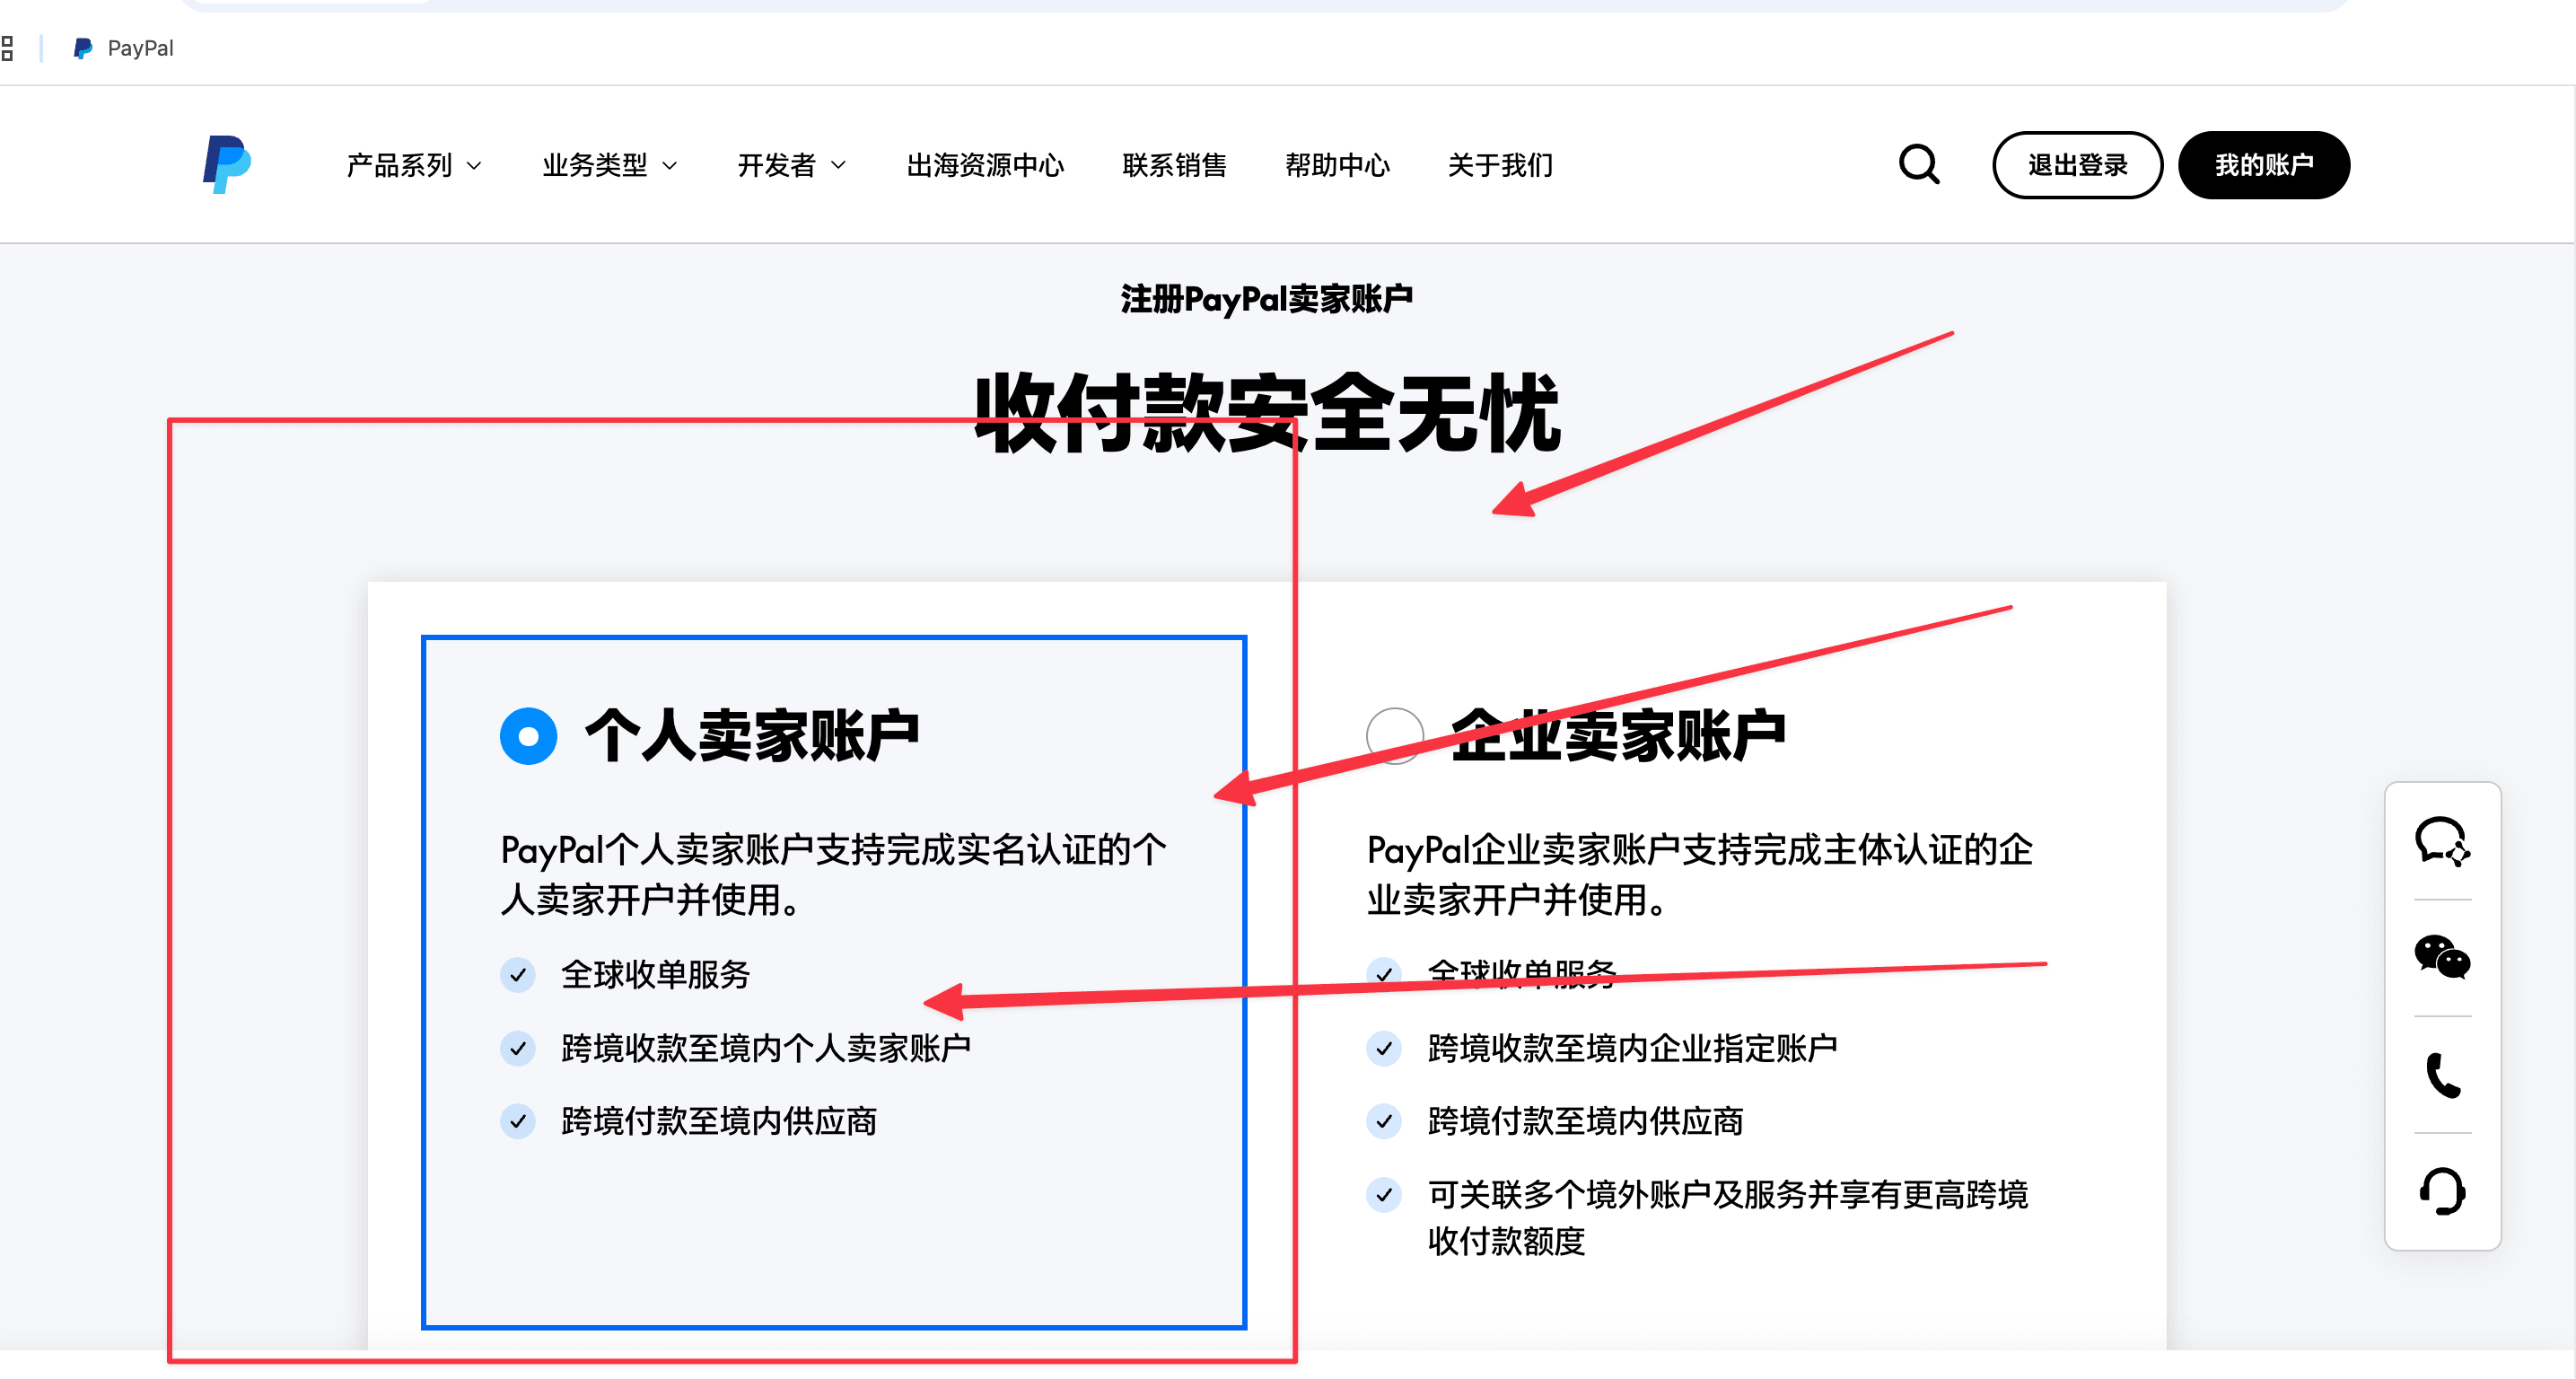Open the search magnifier icon
The width and height of the screenshot is (2576, 1379).
point(1918,165)
